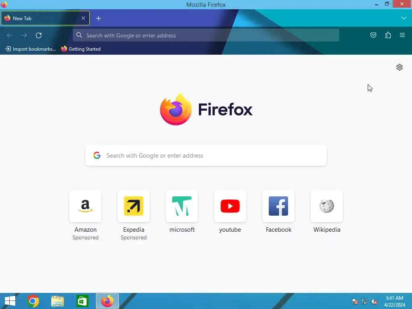Click Import bookmarks in bookmarks toolbar
The height and width of the screenshot is (309, 412).
coord(31,49)
